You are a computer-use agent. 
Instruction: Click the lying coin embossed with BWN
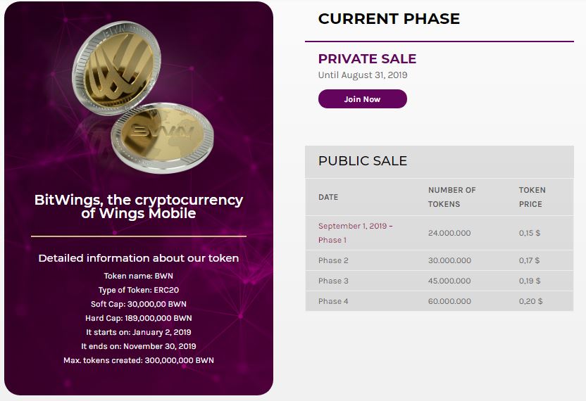point(162,138)
